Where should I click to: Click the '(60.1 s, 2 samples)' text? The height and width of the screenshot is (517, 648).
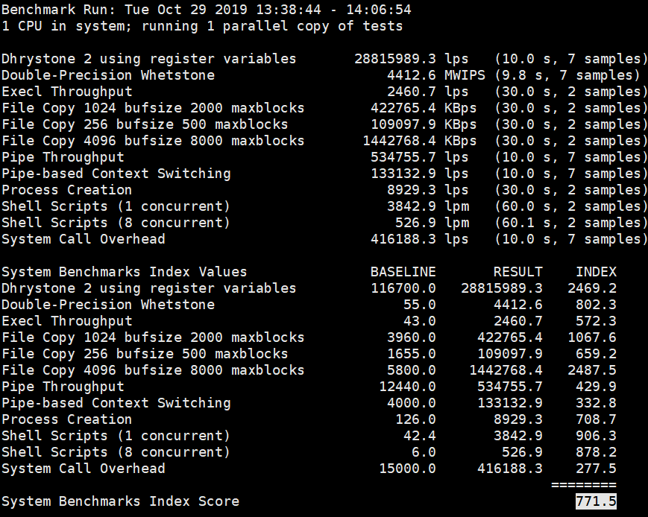click(570, 223)
